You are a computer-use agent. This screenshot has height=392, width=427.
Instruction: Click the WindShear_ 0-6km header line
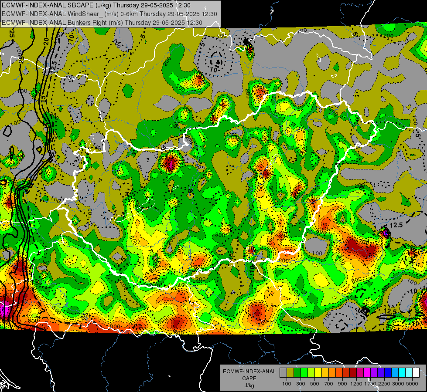[x=109, y=14]
